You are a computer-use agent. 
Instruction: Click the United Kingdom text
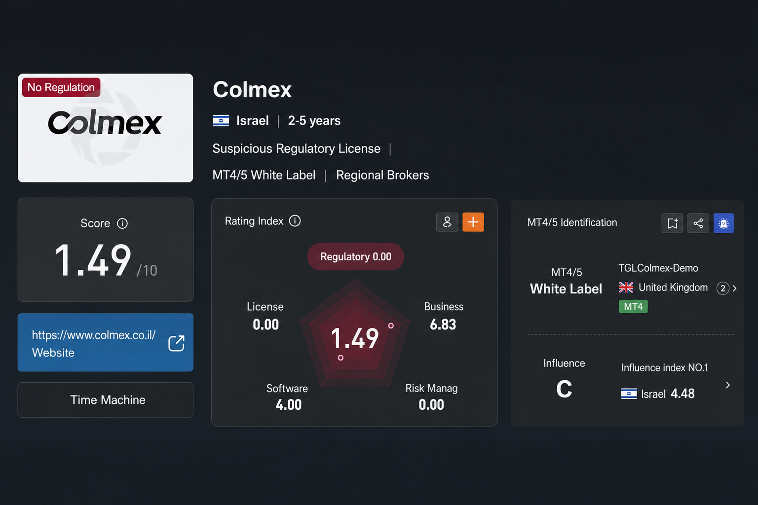(673, 288)
